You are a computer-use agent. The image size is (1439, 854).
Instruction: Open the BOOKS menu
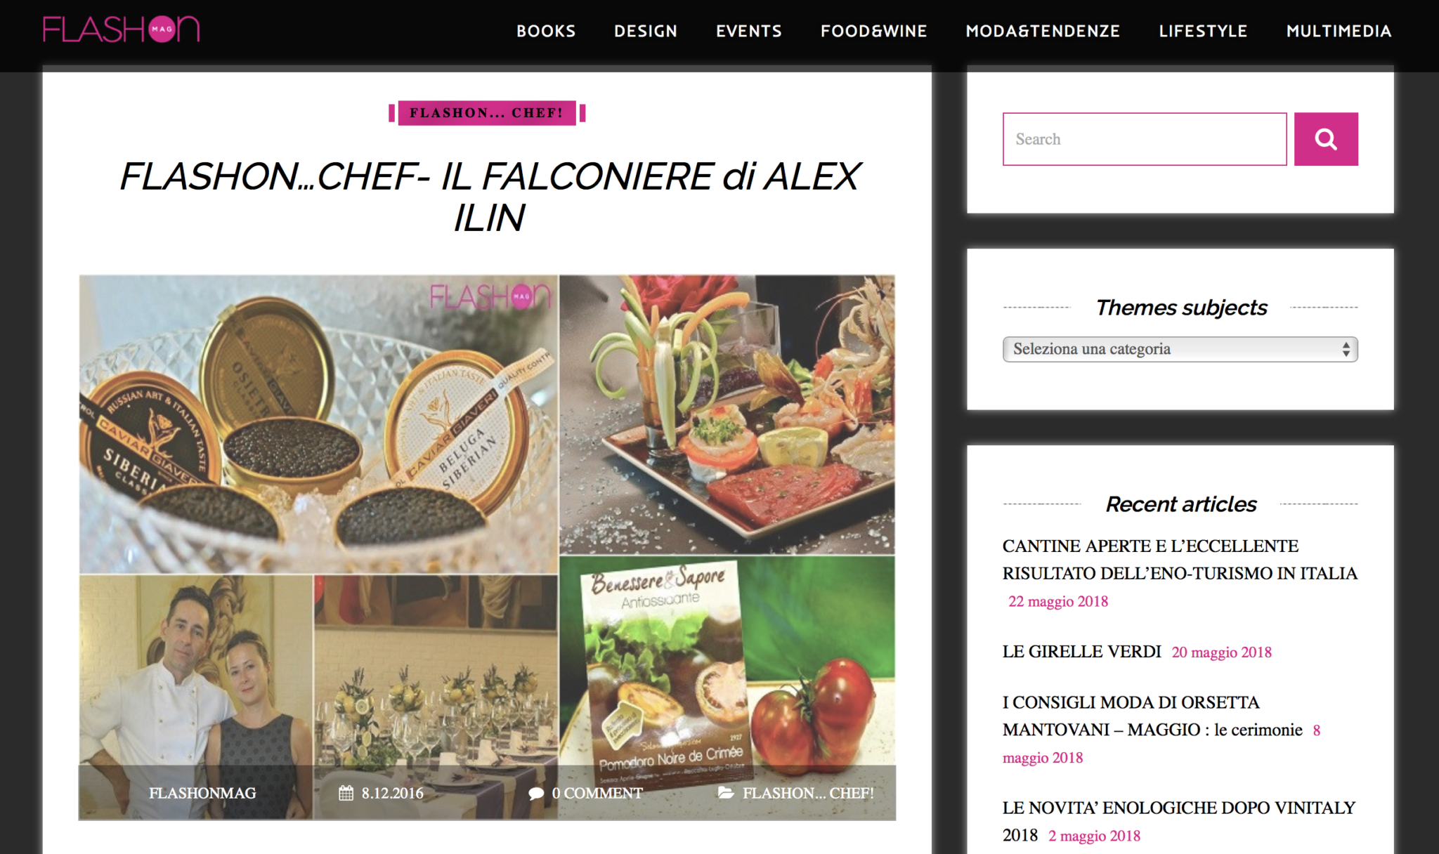(546, 31)
